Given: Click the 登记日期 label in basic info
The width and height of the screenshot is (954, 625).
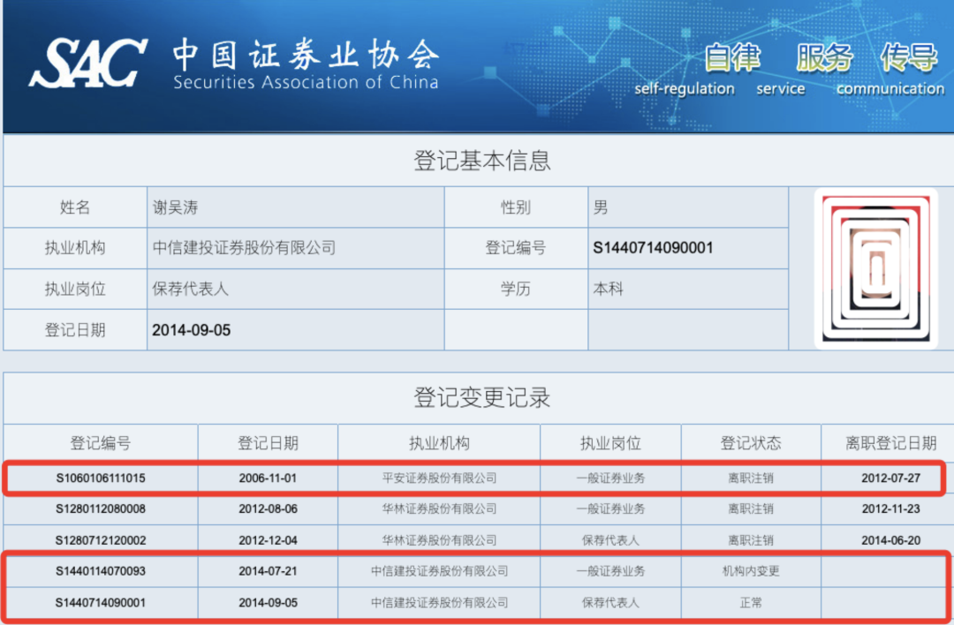Looking at the screenshot, I should click(75, 330).
